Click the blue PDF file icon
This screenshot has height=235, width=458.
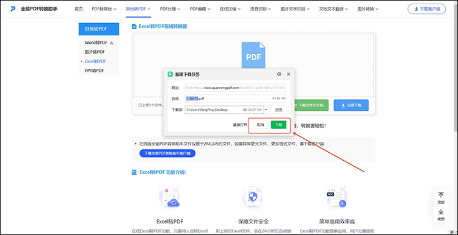pyautogui.click(x=253, y=55)
